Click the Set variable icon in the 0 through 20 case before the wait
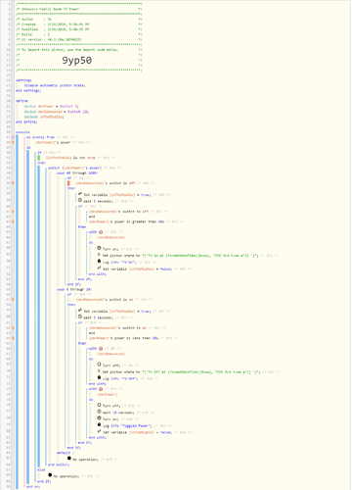 click(80, 311)
